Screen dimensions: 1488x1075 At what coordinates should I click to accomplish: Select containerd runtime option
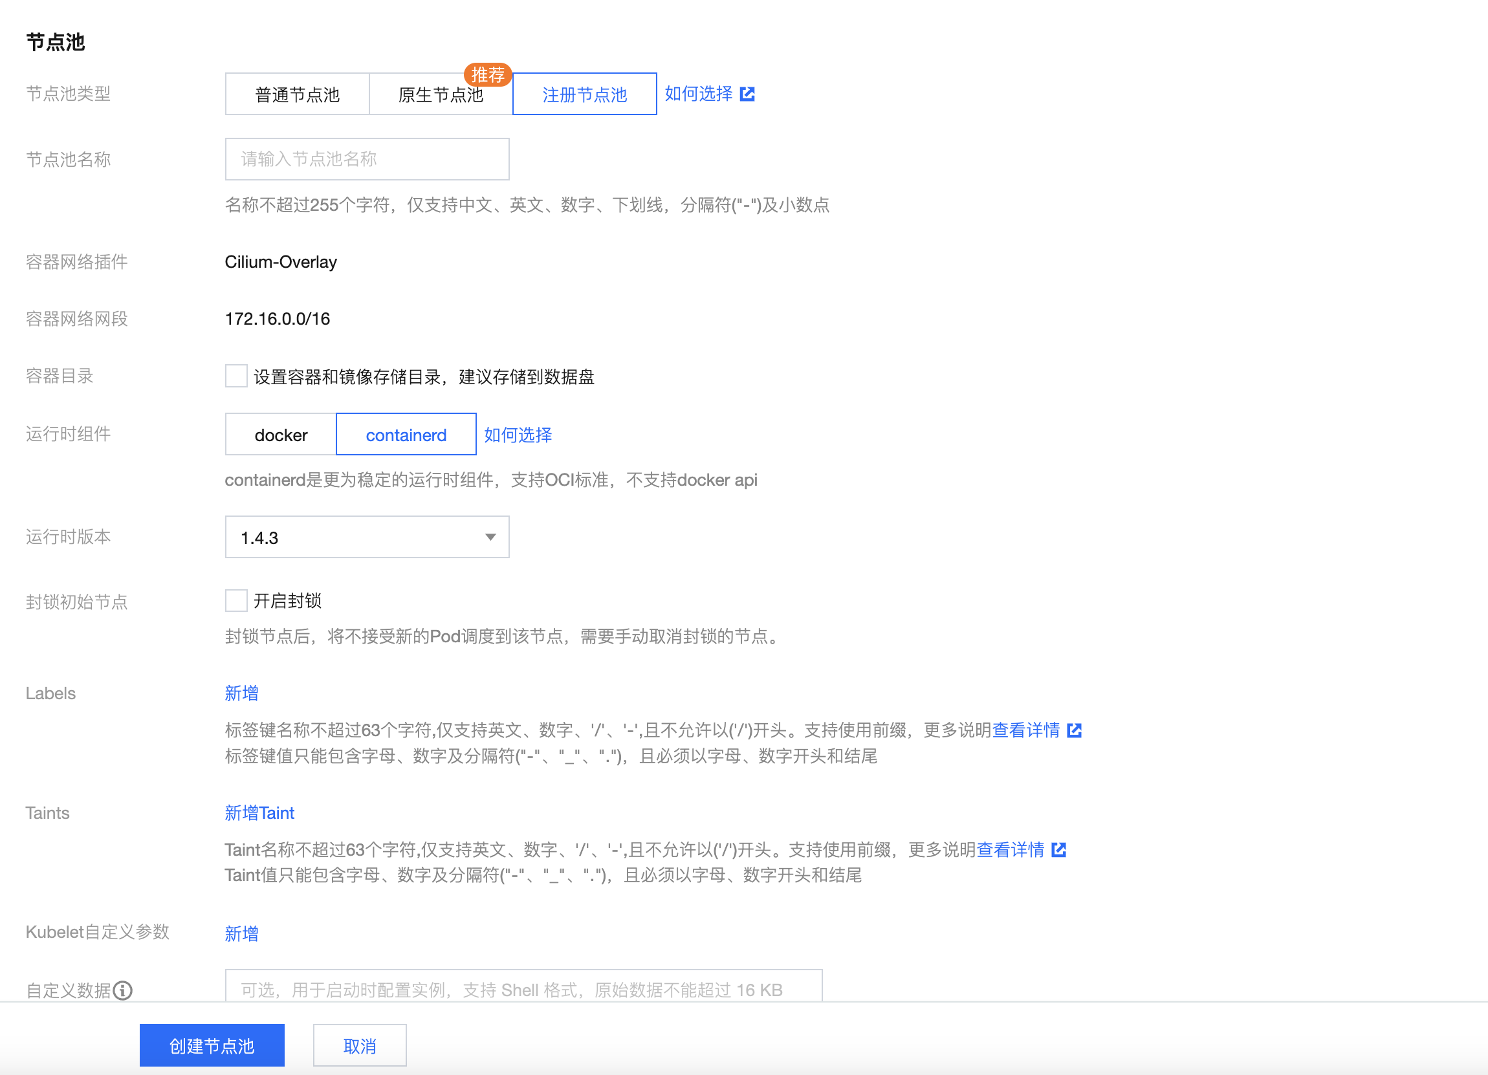(x=406, y=434)
